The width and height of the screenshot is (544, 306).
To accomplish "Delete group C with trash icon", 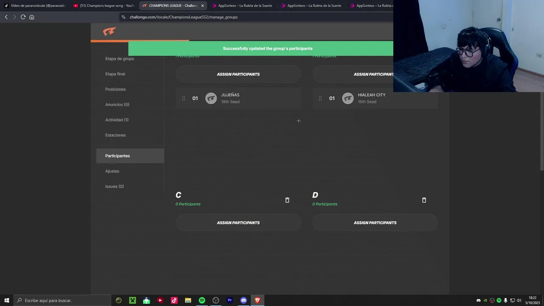I will pos(287,200).
